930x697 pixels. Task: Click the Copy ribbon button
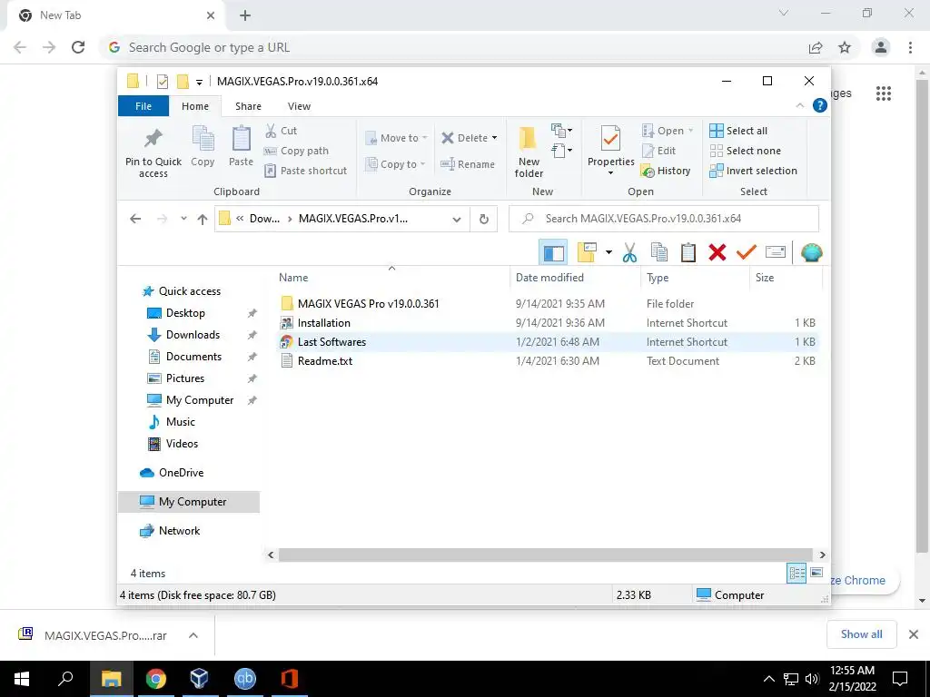(x=203, y=146)
